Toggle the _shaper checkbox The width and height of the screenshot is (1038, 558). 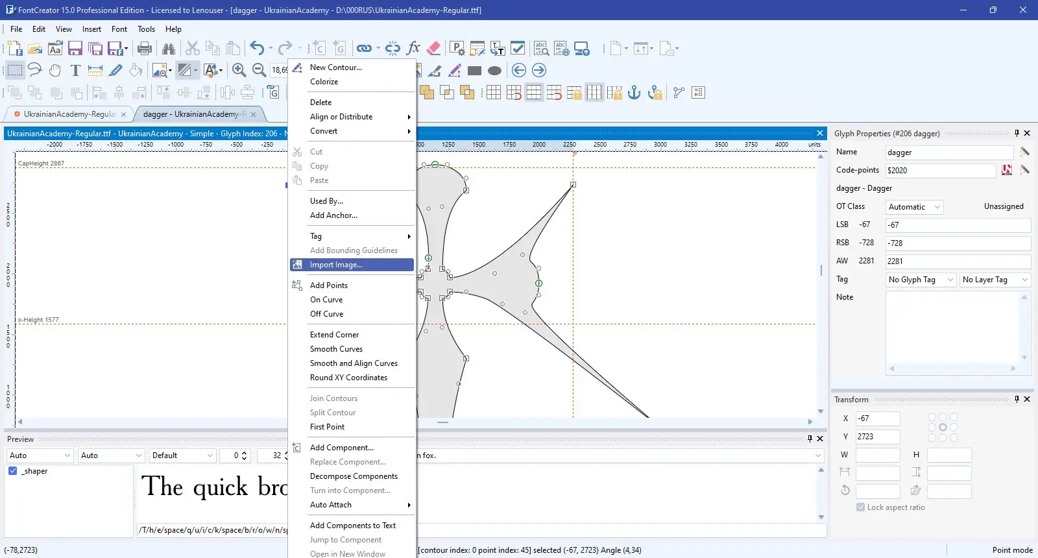click(x=13, y=471)
